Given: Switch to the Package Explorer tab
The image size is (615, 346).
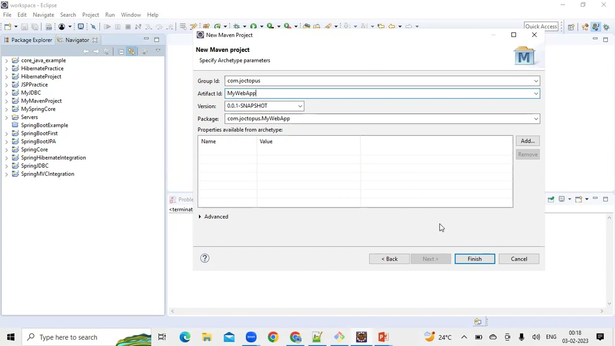Looking at the screenshot, I should click(27, 40).
